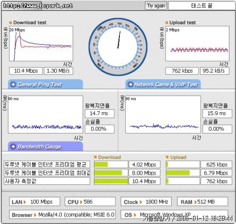Image resolution: width=236 pixels, height=224 pixels.
Task: Click the 6.79 Mbps upload progress bar
Action: 183,173
